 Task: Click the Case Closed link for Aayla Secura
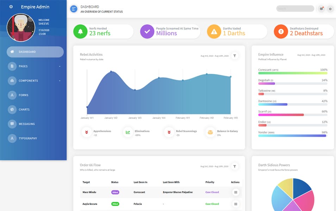click(213, 204)
